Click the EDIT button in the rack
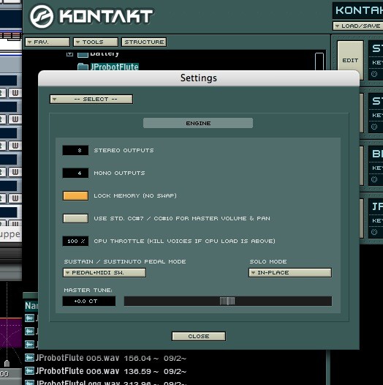The image size is (383, 385). coord(350,60)
